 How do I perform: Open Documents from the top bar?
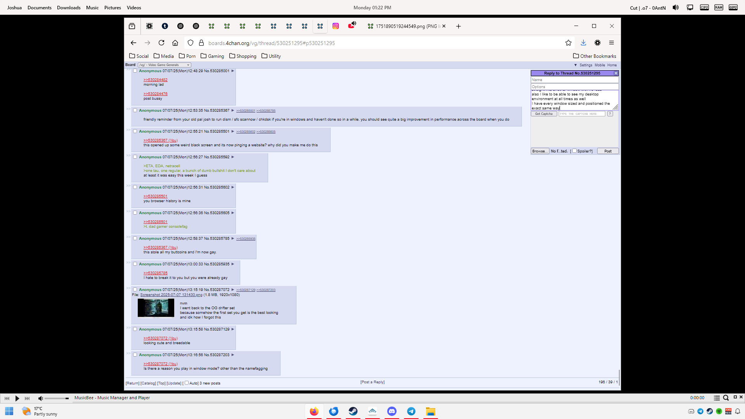pos(40,7)
